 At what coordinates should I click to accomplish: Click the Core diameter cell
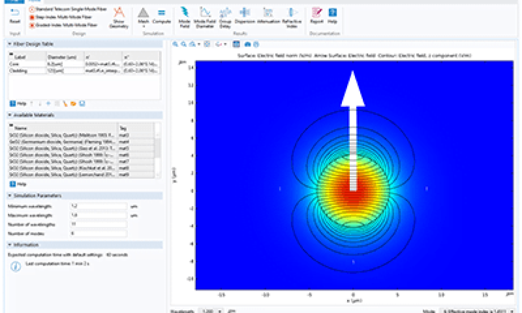[x=65, y=64]
